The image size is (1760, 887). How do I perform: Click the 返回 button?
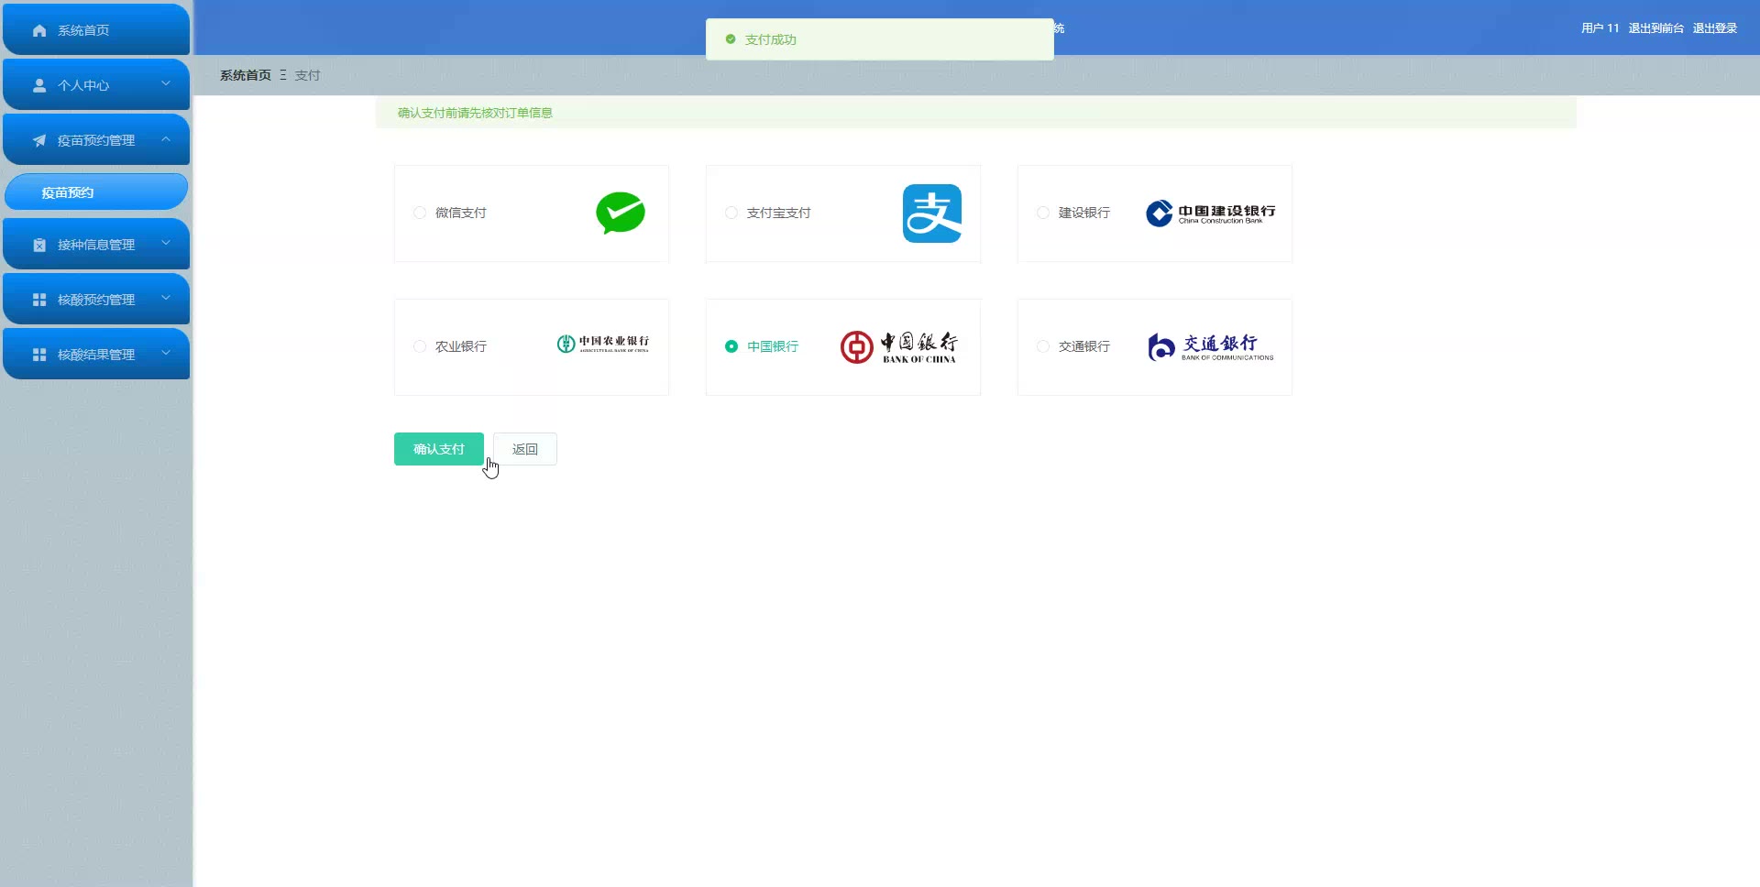(x=525, y=449)
